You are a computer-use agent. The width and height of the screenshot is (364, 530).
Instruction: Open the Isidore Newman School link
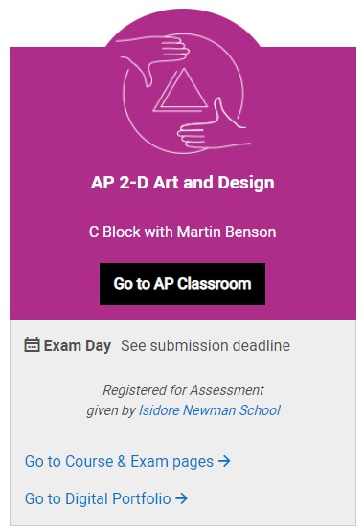210,410
